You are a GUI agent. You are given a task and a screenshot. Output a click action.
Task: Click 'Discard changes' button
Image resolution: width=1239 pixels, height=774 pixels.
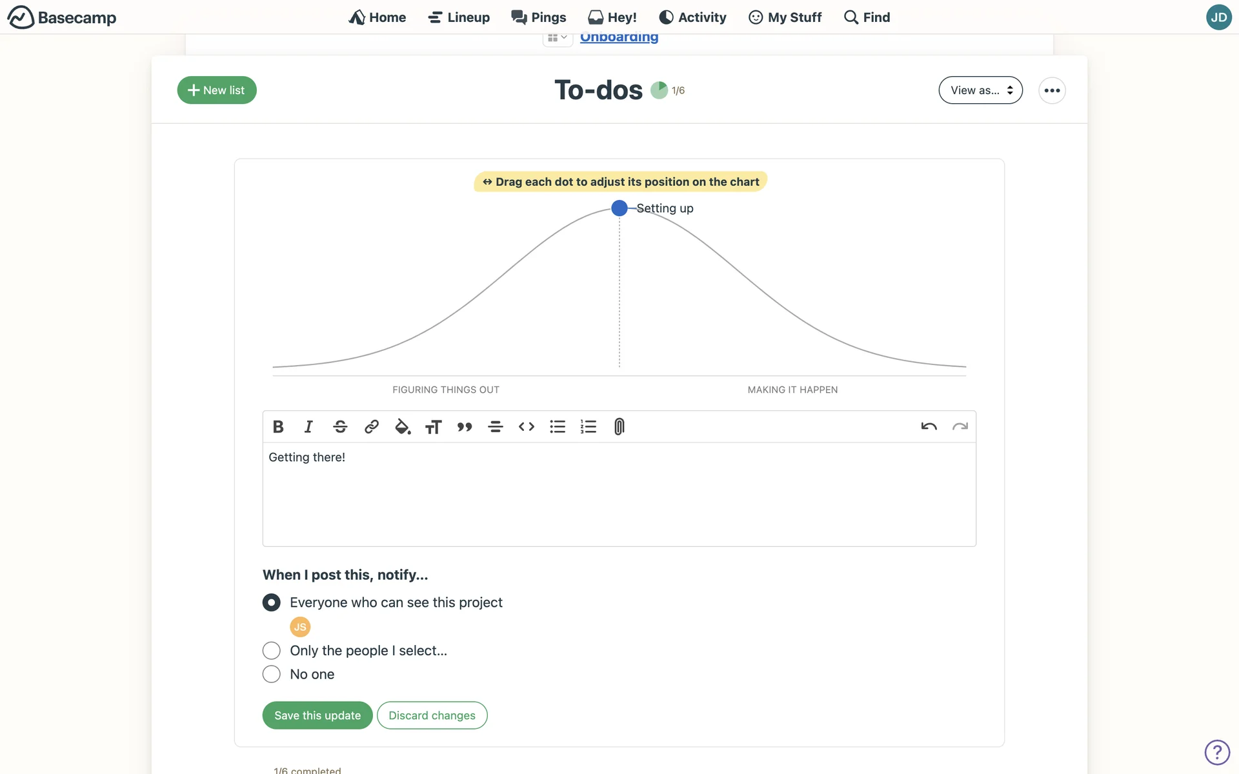point(432,715)
